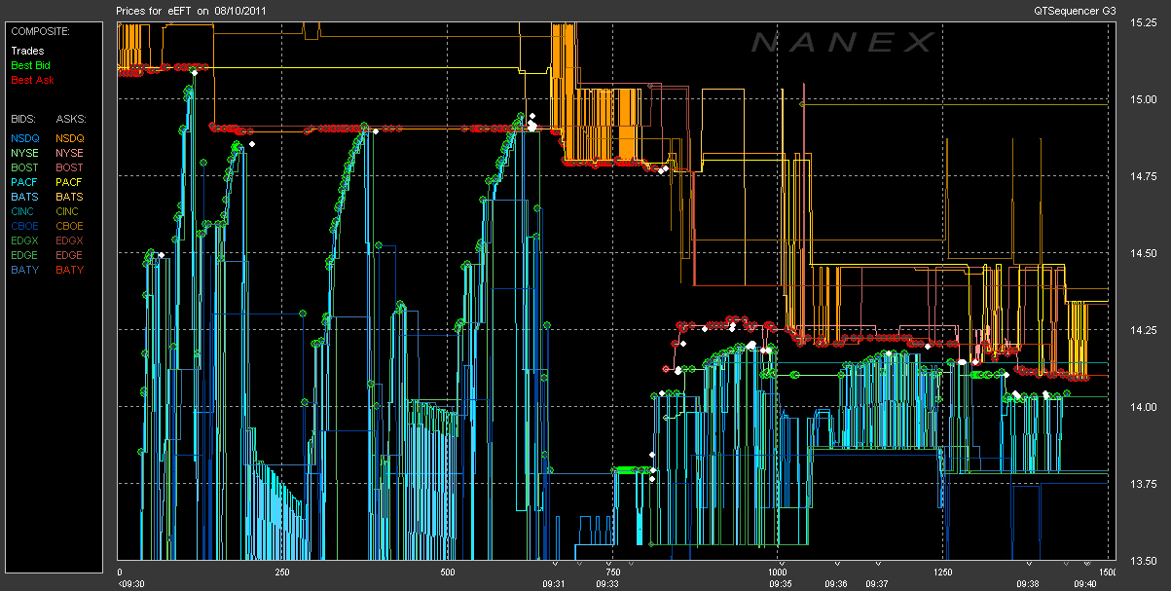The image size is (1171, 591).
Task: Click PACF in the ASKS legend
Action: (69, 182)
